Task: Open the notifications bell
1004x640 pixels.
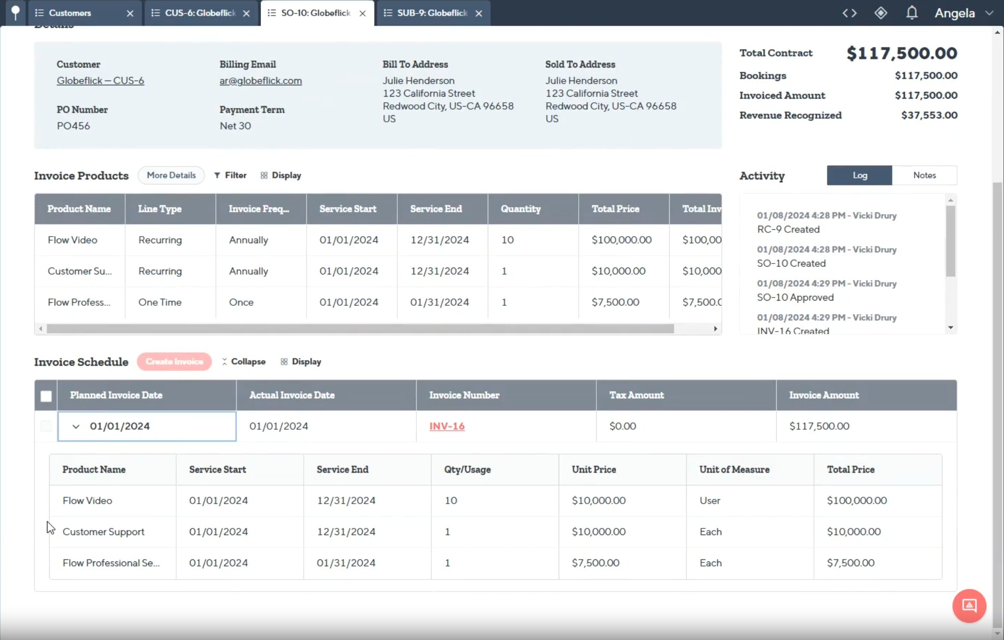Action: pyautogui.click(x=912, y=13)
